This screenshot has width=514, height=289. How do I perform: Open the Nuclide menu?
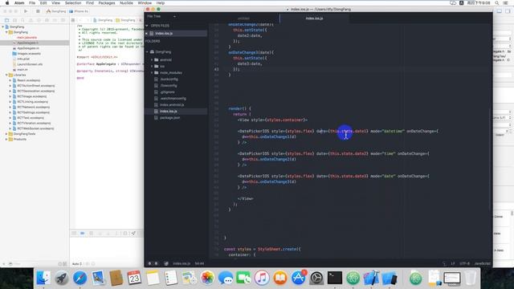pyautogui.click(x=126, y=3)
